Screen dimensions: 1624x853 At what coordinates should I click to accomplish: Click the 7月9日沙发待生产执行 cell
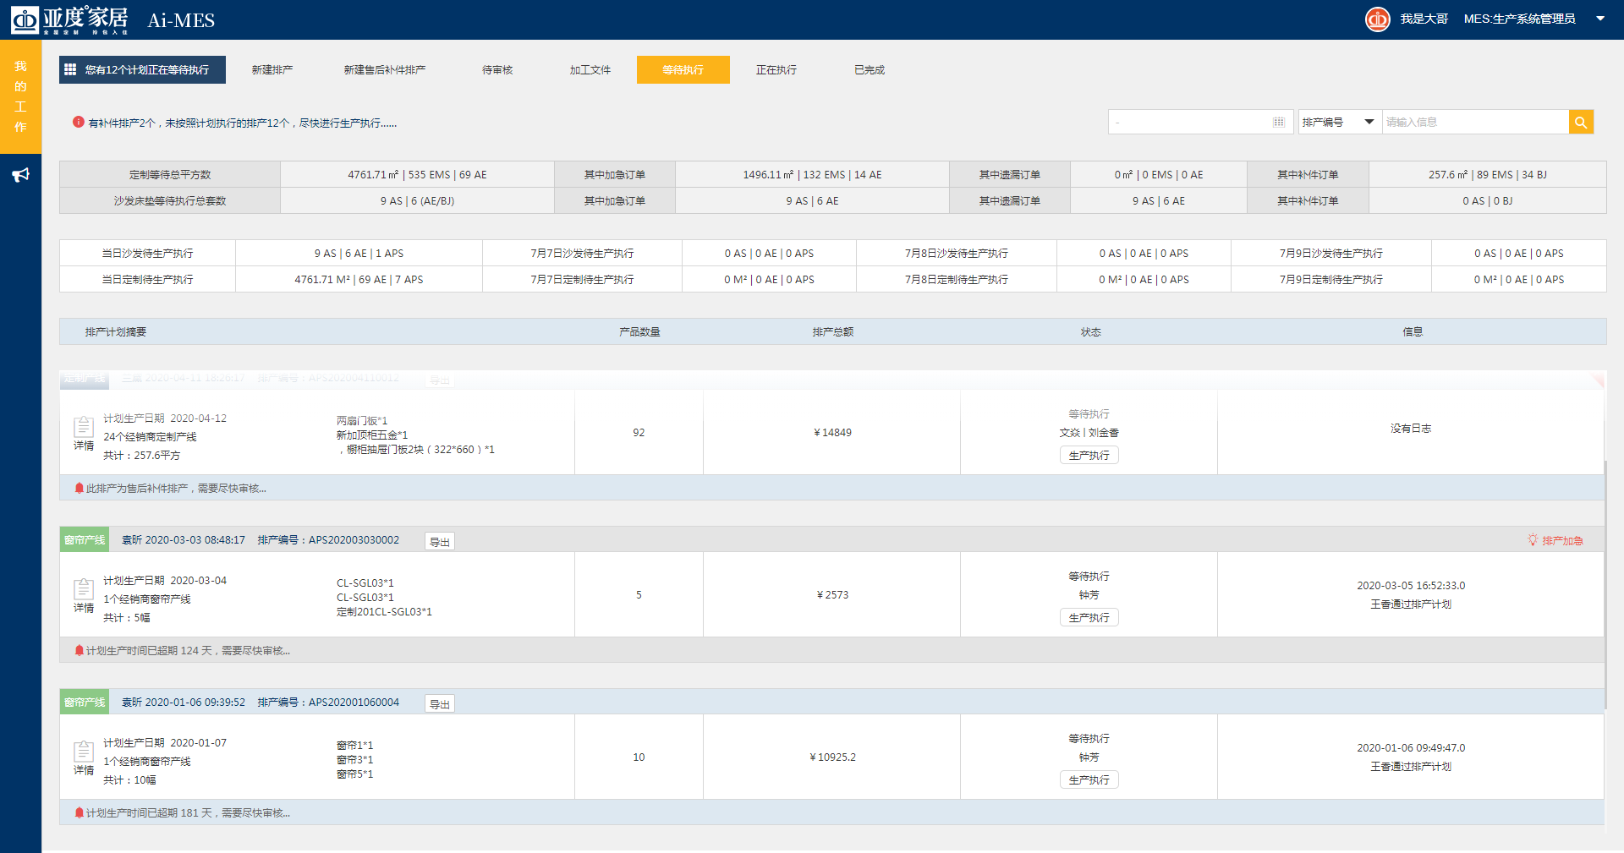[1331, 253]
